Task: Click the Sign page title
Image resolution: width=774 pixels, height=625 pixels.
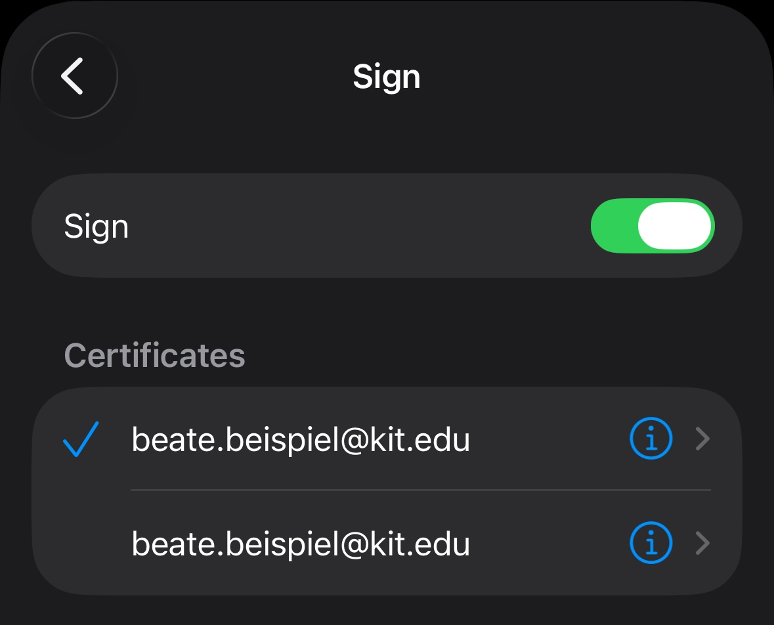Action: [x=386, y=77]
